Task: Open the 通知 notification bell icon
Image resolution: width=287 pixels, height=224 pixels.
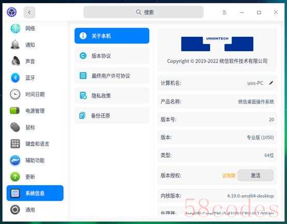Action: [x=15, y=45]
